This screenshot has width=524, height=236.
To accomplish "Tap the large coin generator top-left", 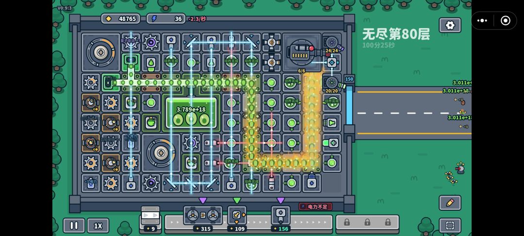I will pyautogui.click(x=100, y=52).
